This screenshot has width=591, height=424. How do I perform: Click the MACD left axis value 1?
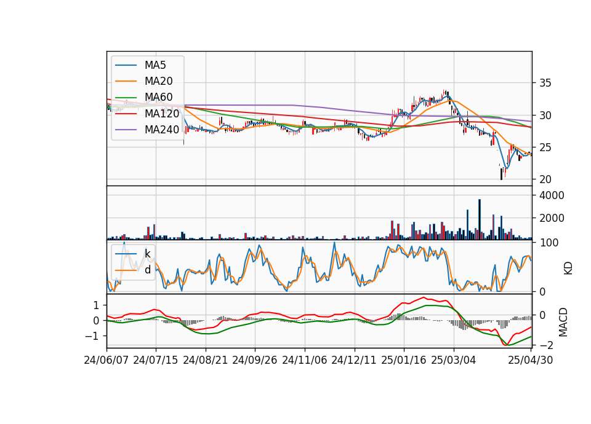click(x=96, y=305)
